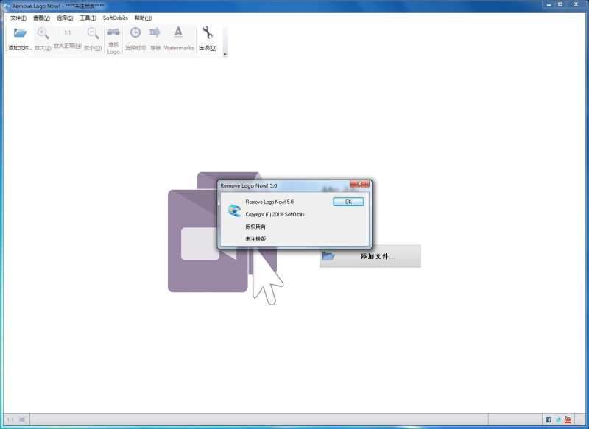589x429 pixels.
Task: Open Options with the wrench icon
Action: click(208, 34)
